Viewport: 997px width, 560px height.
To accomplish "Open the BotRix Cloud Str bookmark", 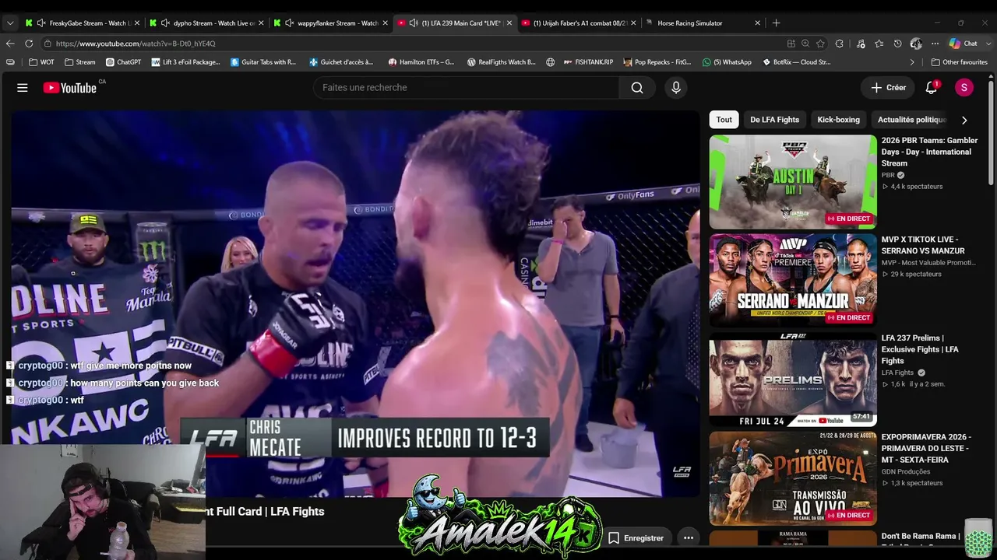I will click(x=795, y=62).
